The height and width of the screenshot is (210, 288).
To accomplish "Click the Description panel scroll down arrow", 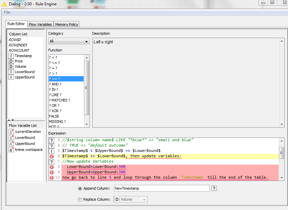I will 282,125.
